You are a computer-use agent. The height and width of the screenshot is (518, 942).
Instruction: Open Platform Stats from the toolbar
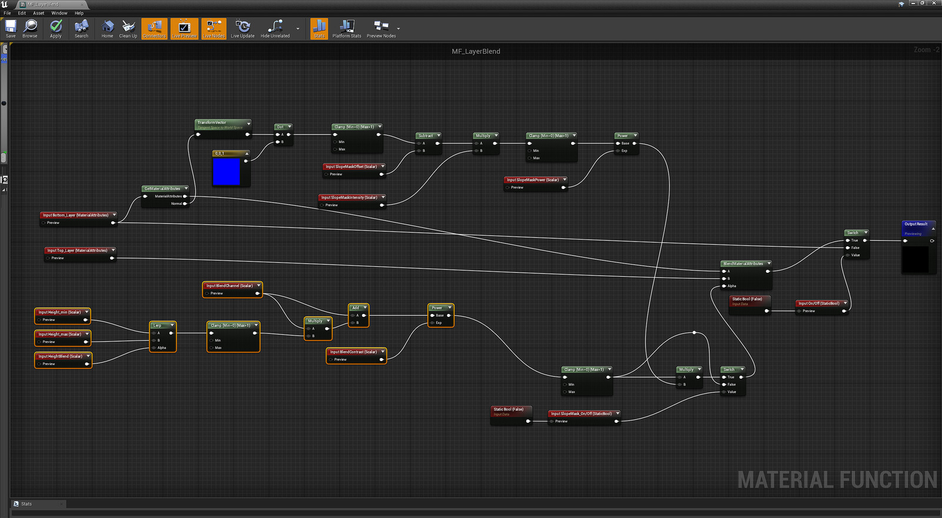pyautogui.click(x=347, y=28)
